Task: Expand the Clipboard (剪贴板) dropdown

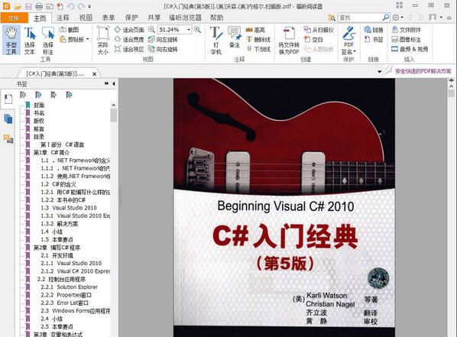Action: [87, 39]
